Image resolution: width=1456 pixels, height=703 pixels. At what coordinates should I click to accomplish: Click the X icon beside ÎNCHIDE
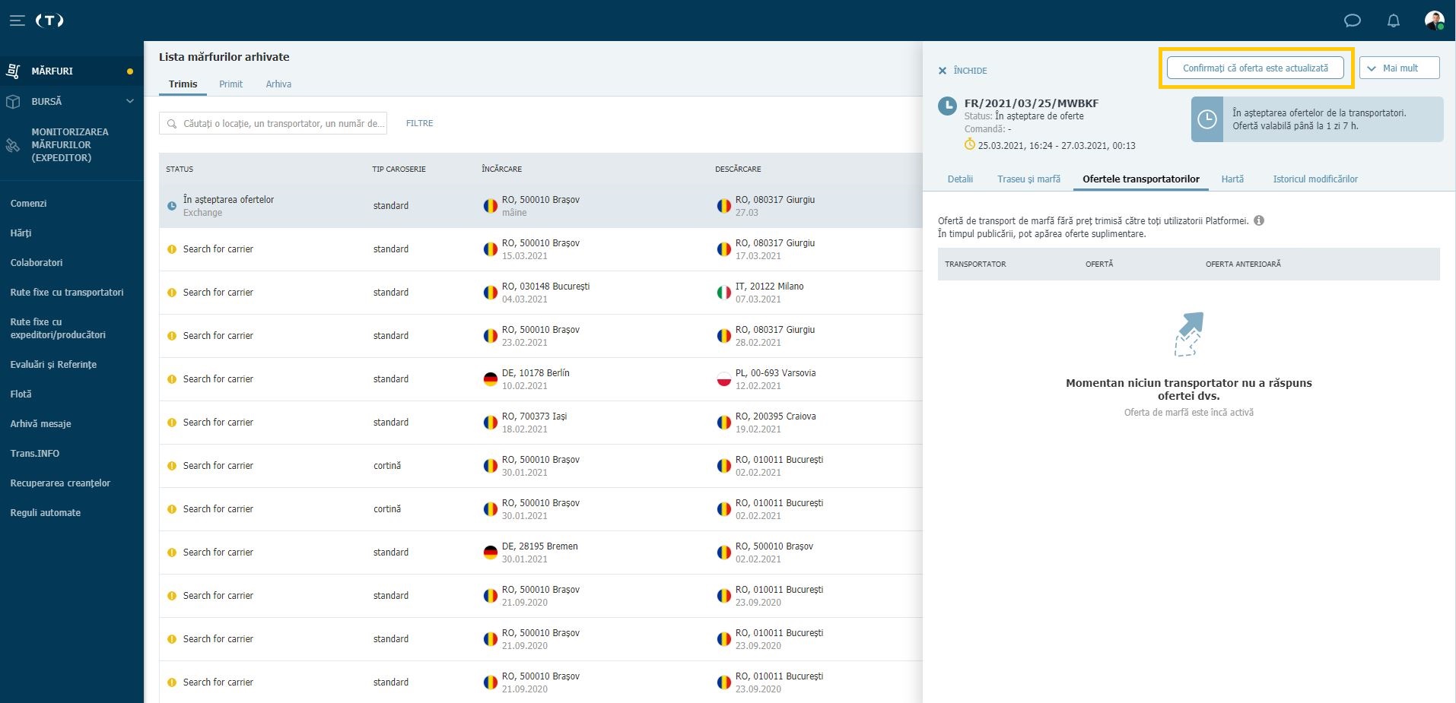pyautogui.click(x=943, y=71)
